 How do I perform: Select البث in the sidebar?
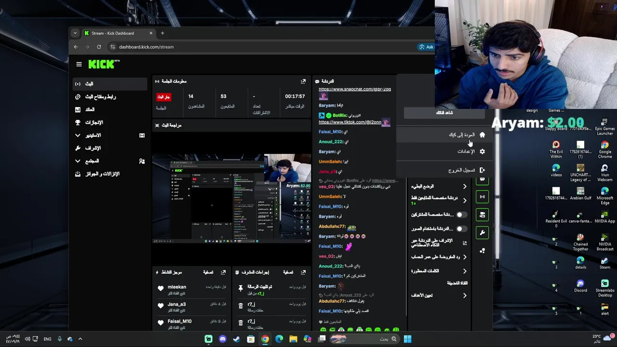tap(110, 84)
